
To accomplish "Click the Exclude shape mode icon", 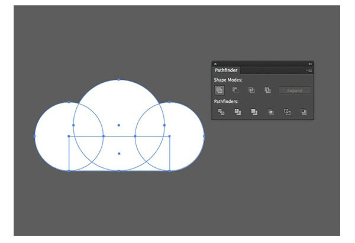I will [267, 90].
